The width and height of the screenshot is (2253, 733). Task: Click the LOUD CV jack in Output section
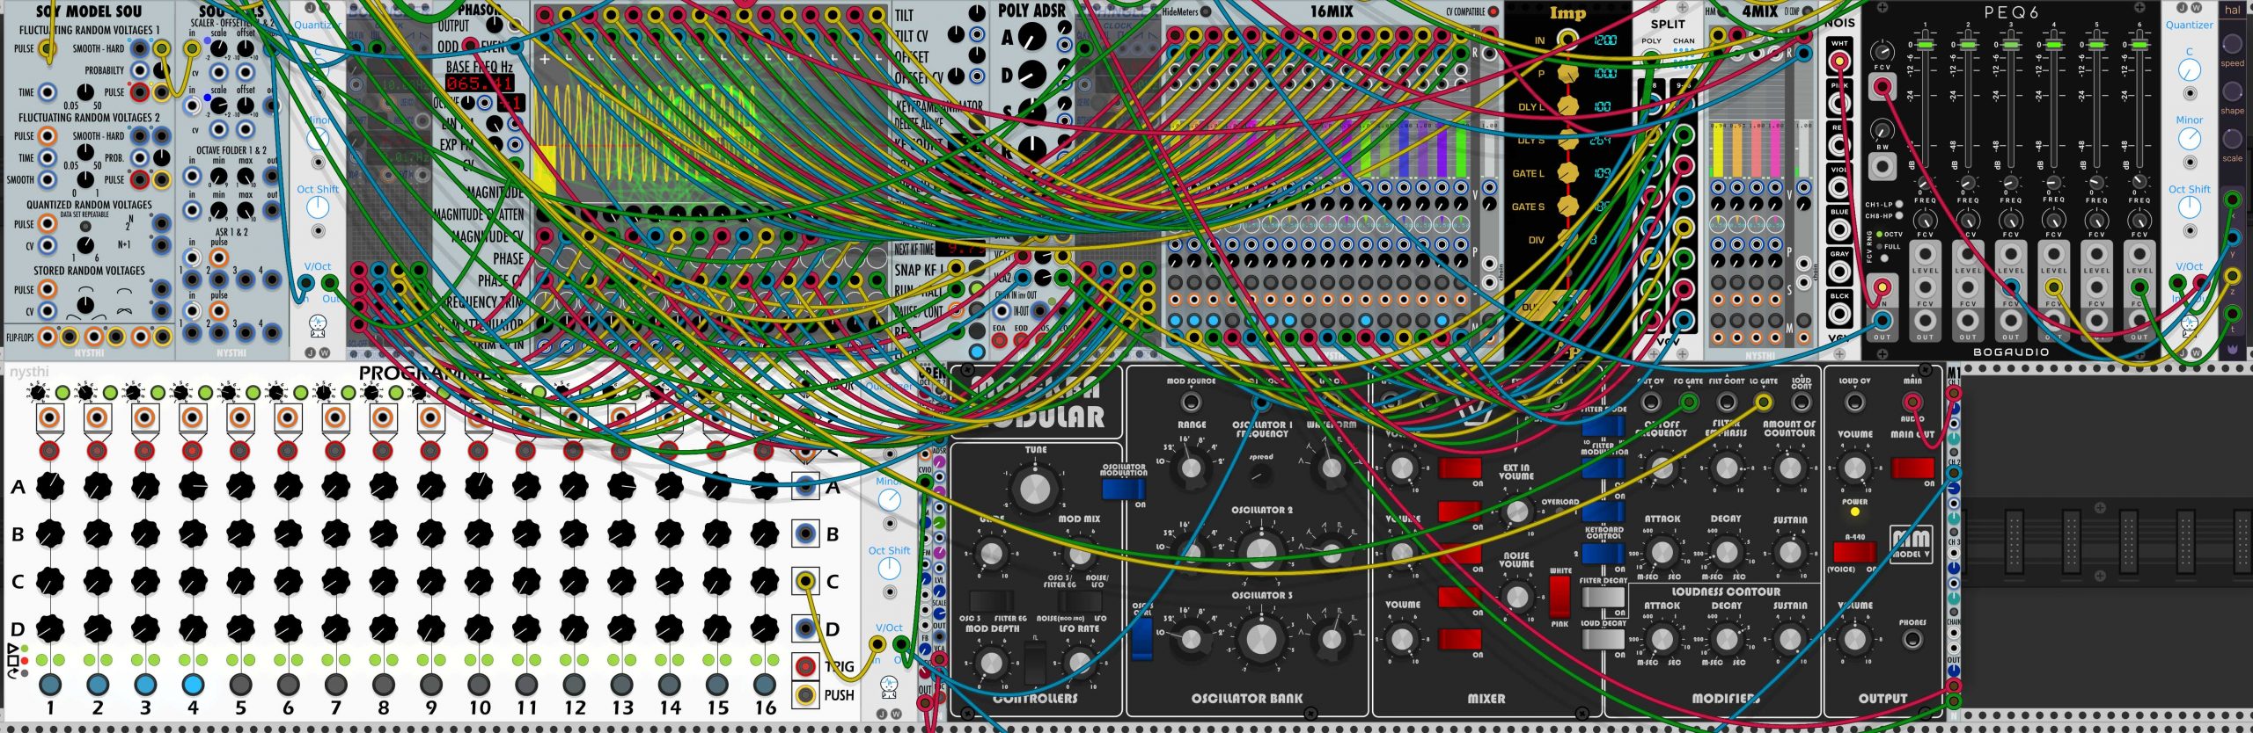pyautogui.click(x=1854, y=403)
